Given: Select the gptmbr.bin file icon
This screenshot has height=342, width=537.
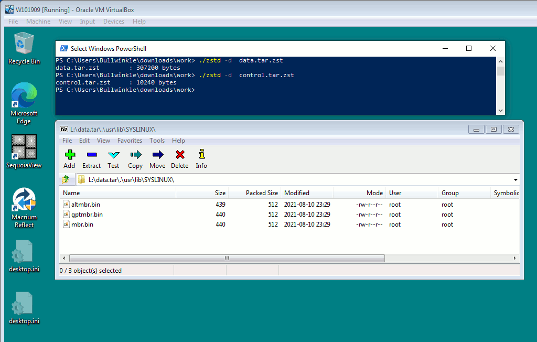Looking at the screenshot, I should tap(67, 214).
